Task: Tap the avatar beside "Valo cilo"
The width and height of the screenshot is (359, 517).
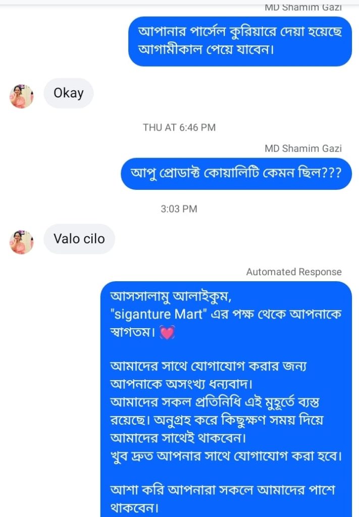Action: tap(21, 242)
